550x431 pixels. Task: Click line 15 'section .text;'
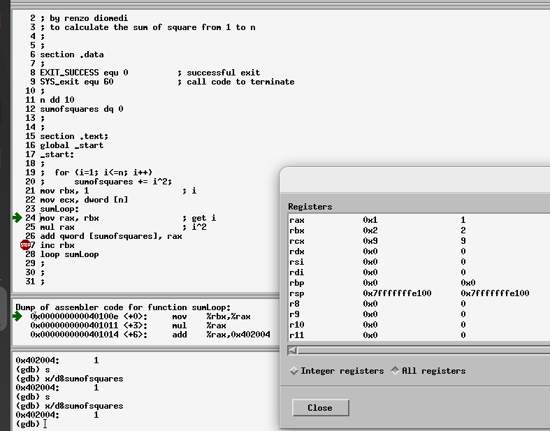[x=74, y=136]
